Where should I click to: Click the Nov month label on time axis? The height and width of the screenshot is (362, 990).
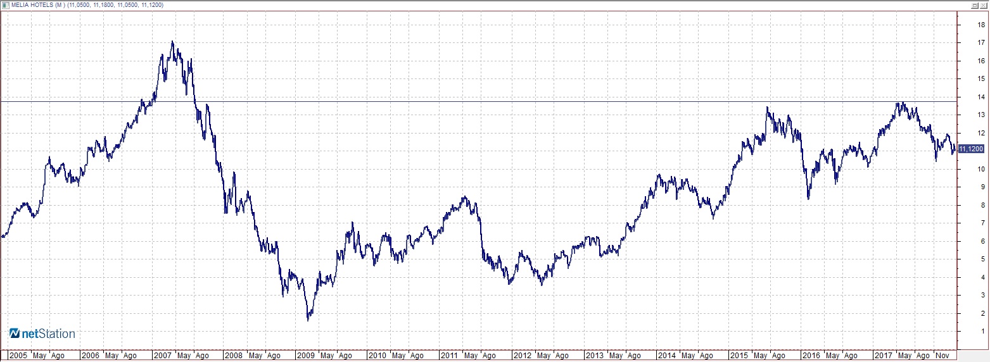click(x=942, y=356)
